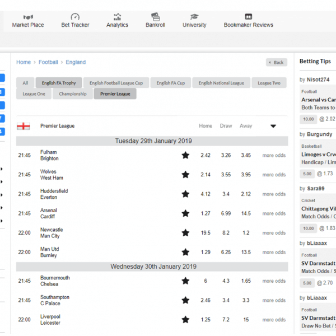Open tipster Burgundy profile
336x336 pixels.
[320, 134]
